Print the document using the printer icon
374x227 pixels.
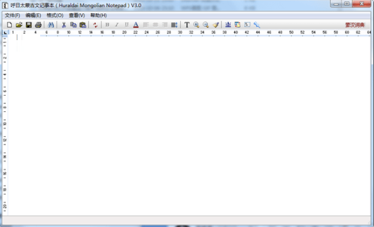38,25
